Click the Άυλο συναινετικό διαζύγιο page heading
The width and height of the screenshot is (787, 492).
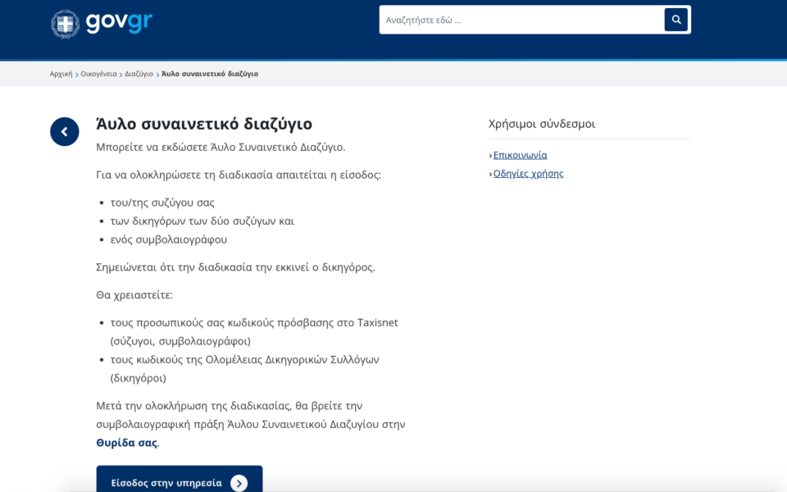(x=204, y=124)
